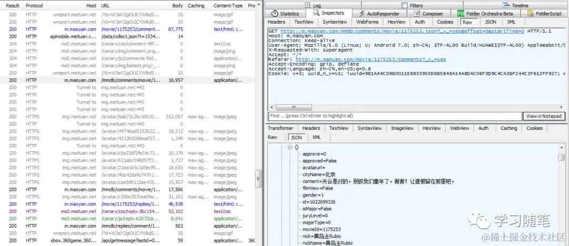Viewport: 569px width, 246px height.
Task: Click the raw request horizontal scrollbar right arrow
Action: [562, 107]
